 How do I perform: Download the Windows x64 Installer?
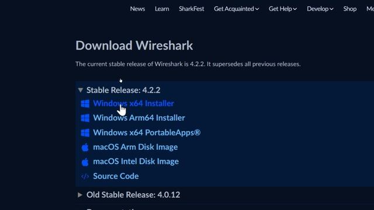pyautogui.click(x=134, y=103)
